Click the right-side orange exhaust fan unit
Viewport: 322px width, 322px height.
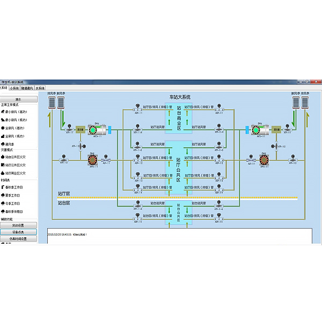click(264, 160)
